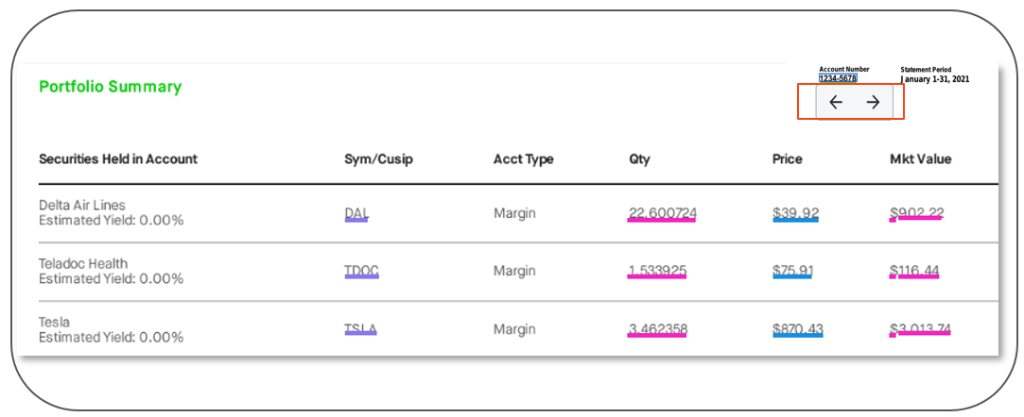
Task: Click the Statement Period date text
Action: tap(935, 79)
